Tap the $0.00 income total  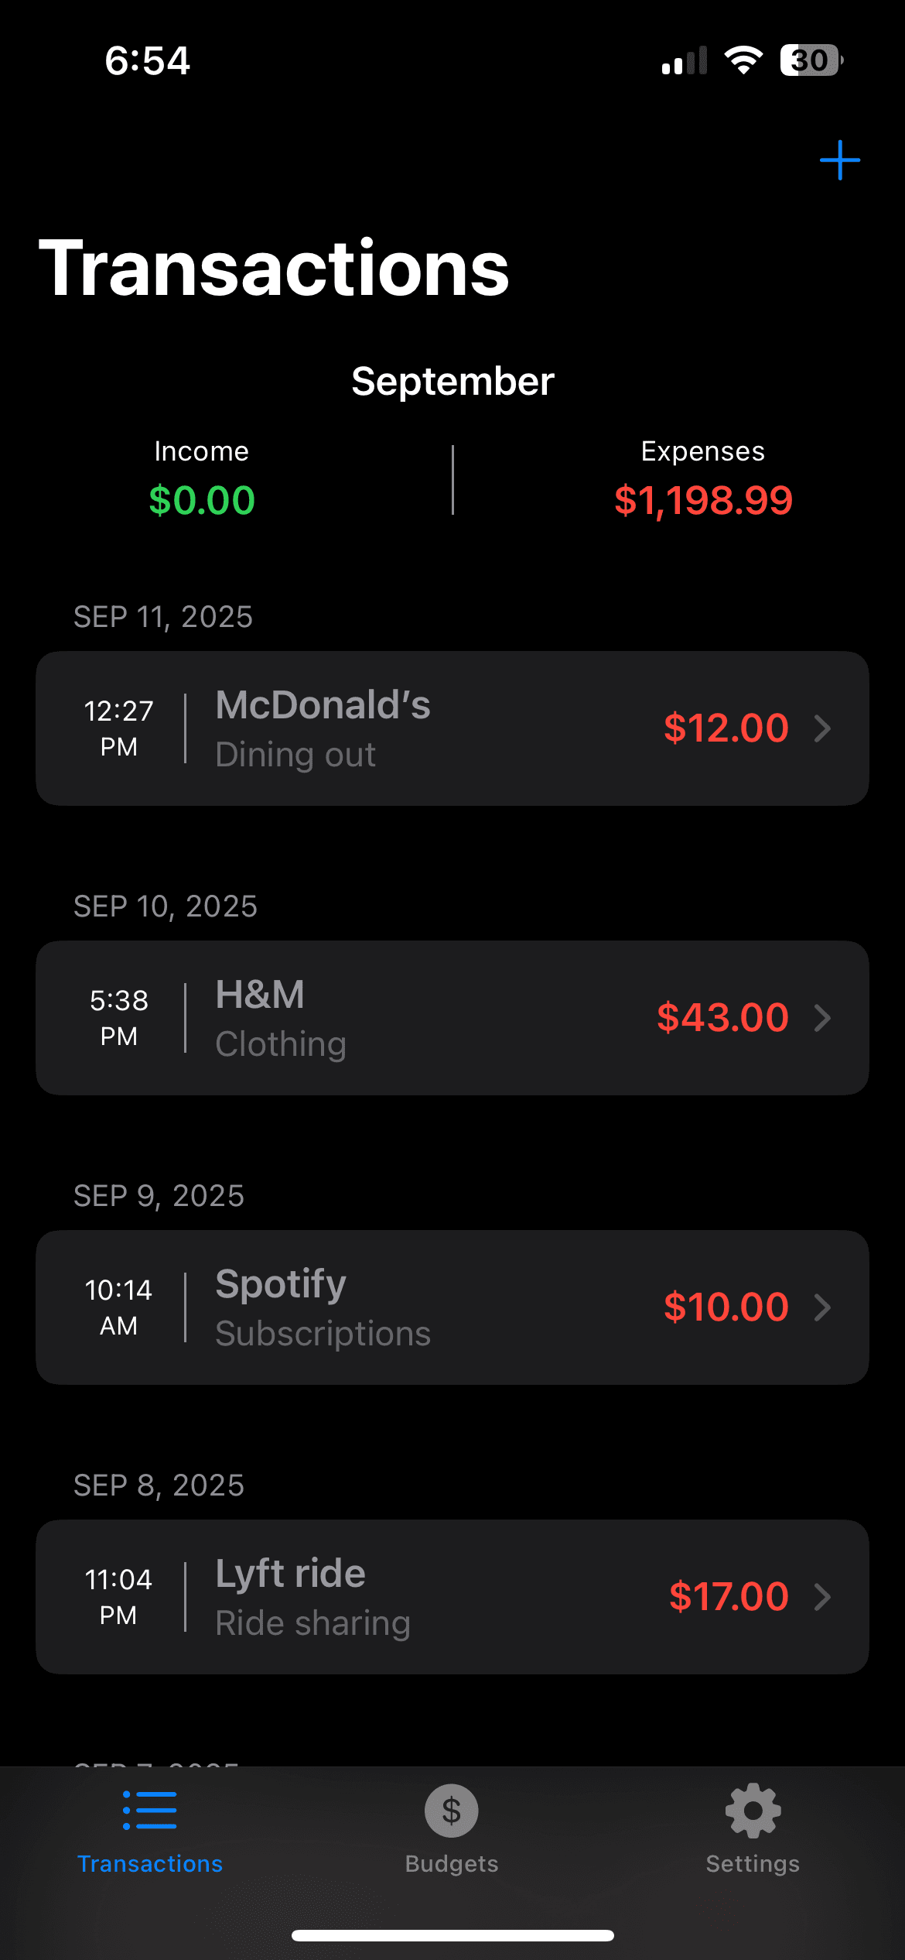click(x=202, y=500)
